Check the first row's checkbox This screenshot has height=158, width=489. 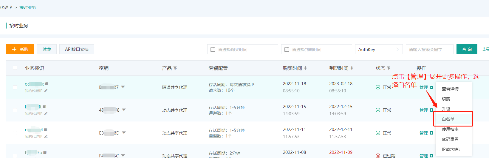pyautogui.click(x=15, y=87)
